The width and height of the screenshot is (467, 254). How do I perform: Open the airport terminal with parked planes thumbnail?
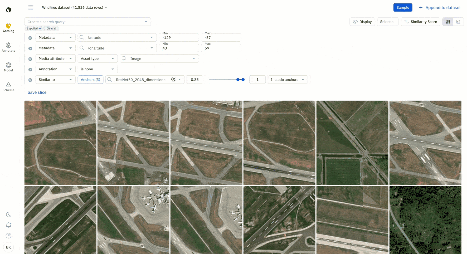coord(133,220)
